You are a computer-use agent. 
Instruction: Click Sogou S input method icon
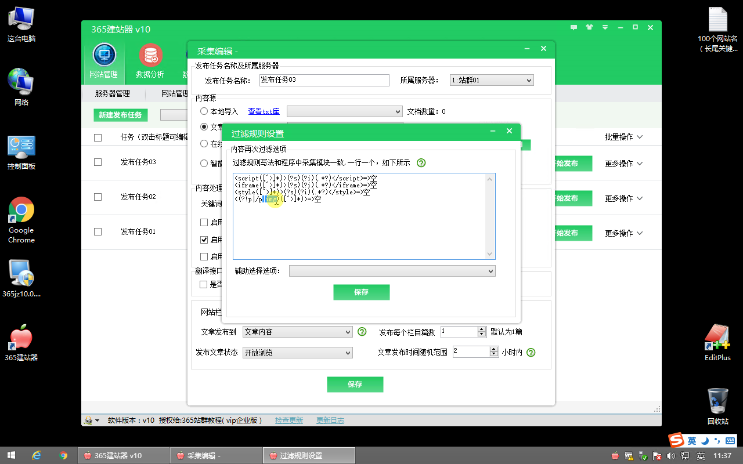(676, 440)
